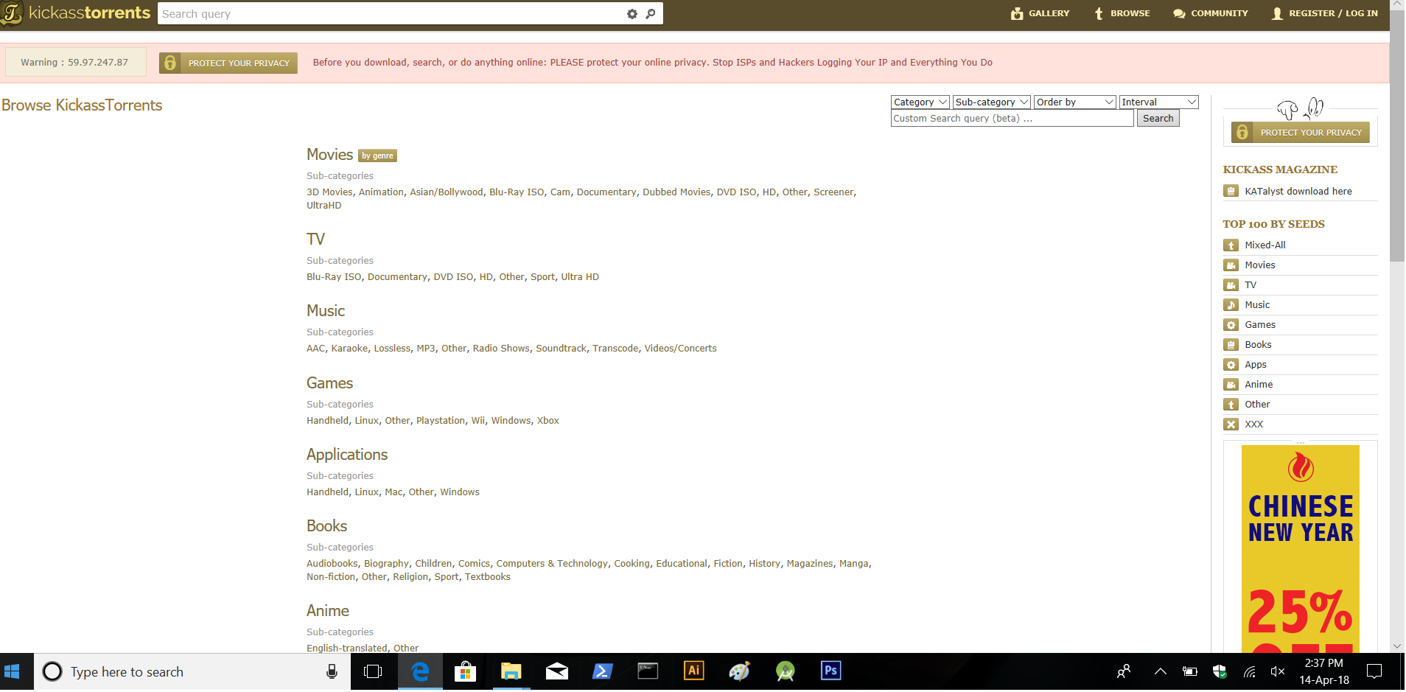Open advanced search gear icon
Viewport: 1406px width, 692px height.
pos(632,14)
